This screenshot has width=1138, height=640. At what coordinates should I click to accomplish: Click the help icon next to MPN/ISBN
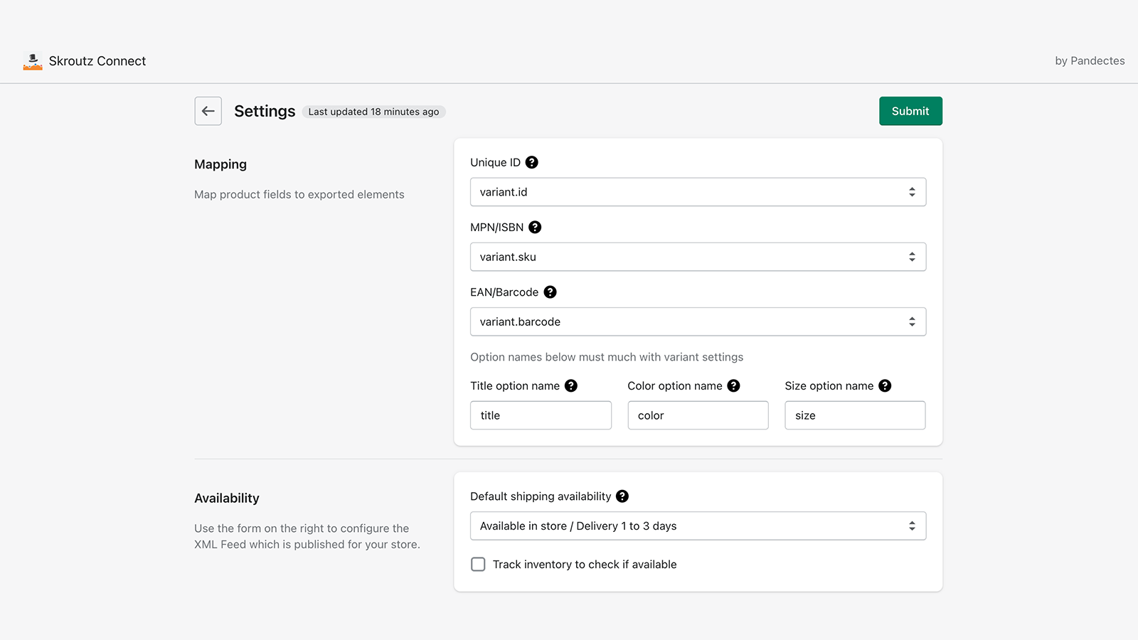point(535,227)
